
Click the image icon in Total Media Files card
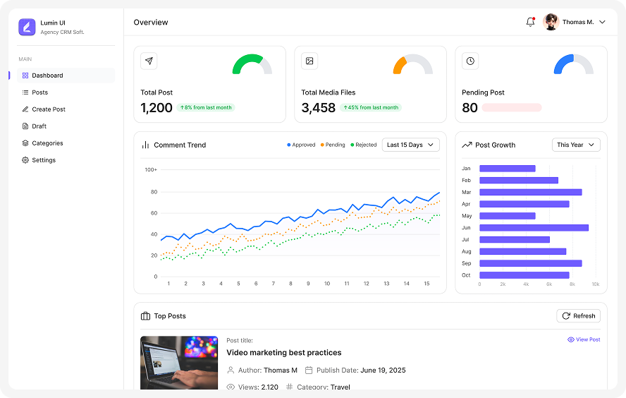309,61
